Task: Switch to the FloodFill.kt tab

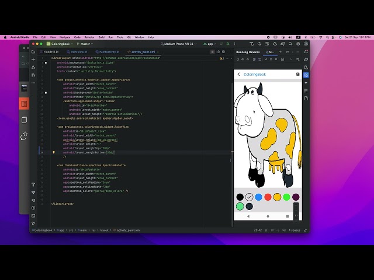Action: point(49,52)
